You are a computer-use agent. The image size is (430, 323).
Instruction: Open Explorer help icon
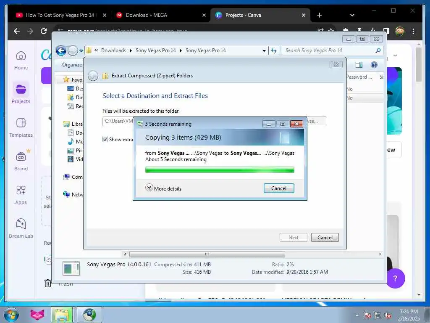tap(374, 65)
